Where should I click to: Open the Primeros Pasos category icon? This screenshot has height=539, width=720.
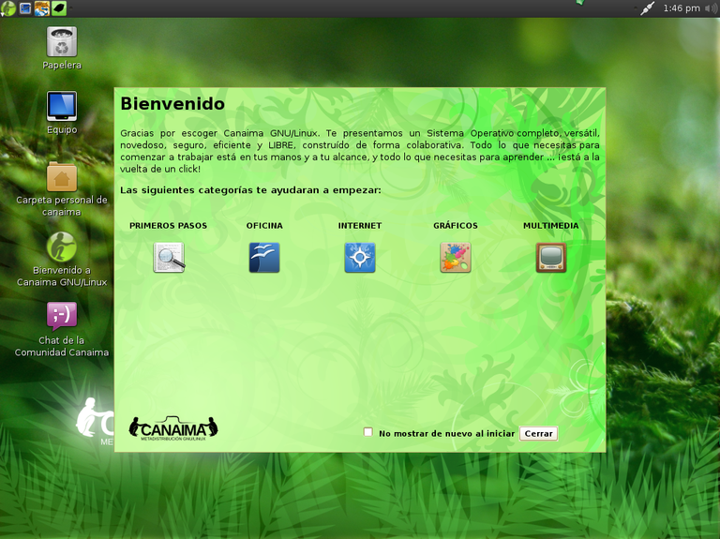[x=169, y=257]
